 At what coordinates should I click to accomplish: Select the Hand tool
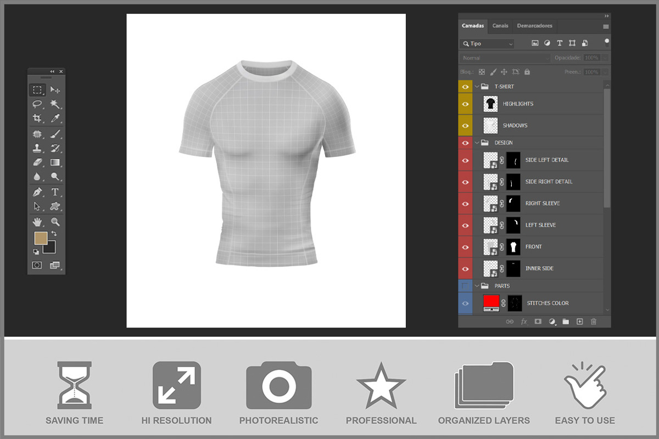point(37,222)
